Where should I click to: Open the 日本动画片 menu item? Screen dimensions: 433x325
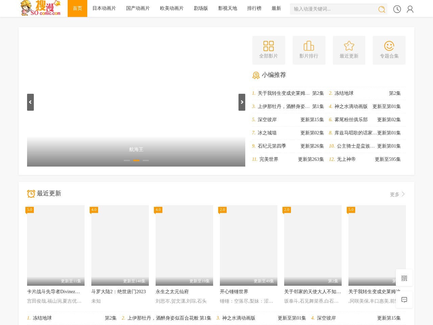[104, 8]
